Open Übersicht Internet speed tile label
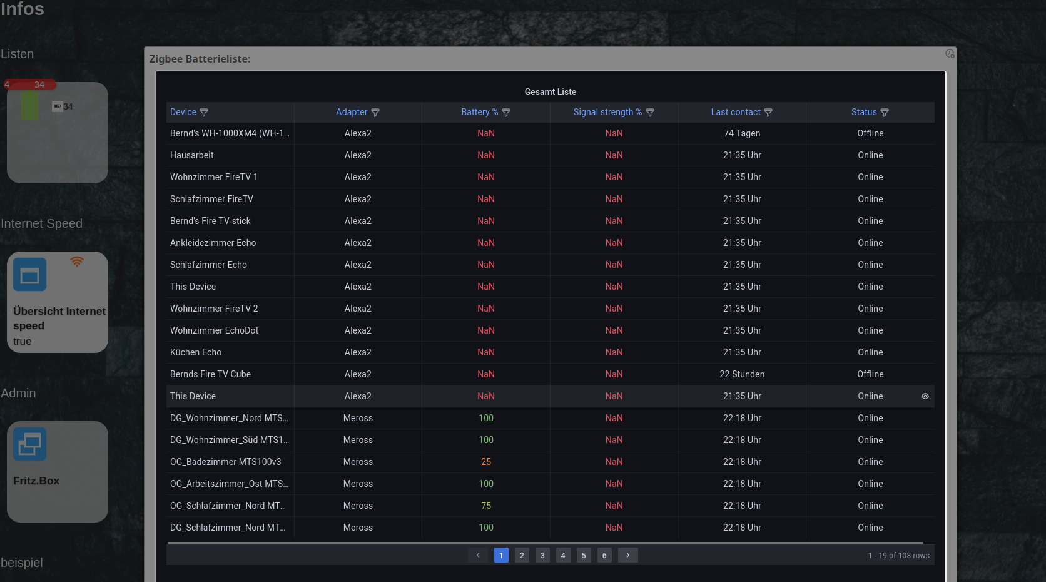This screenshot has height=582, width=1046. click(x=59, y=319)
